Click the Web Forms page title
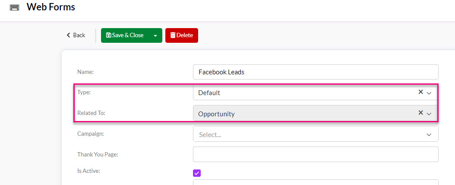 51,7
